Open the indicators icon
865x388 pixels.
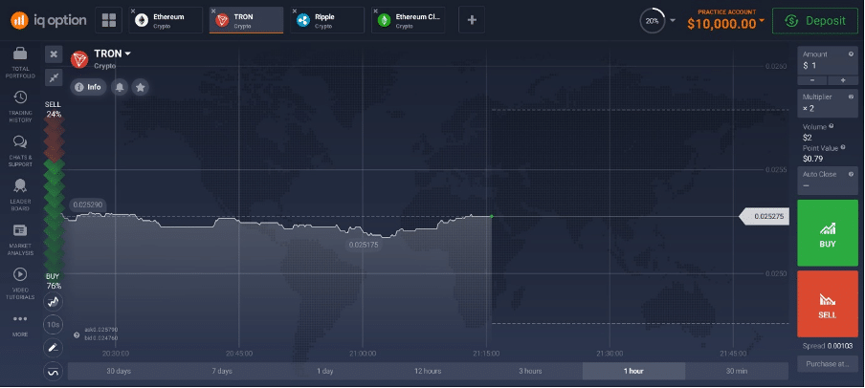pyautogui.click(x=54, y=372)
